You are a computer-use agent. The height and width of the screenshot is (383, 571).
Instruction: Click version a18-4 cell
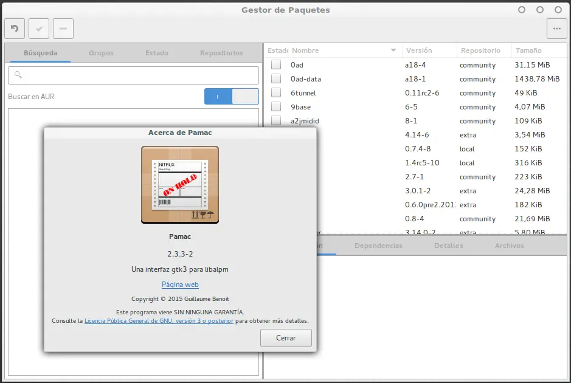tap(415, 65)
